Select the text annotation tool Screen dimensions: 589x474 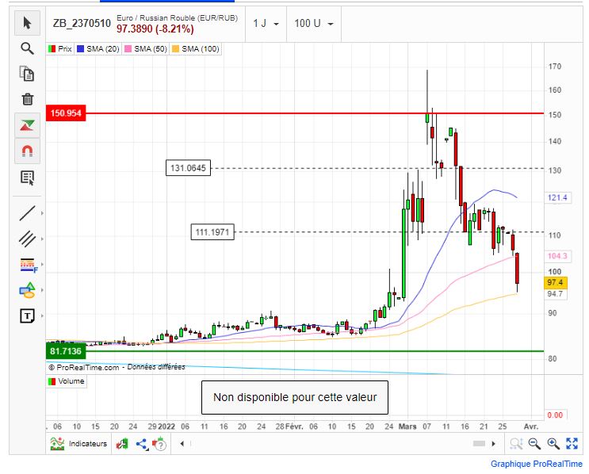coord(28,315)
